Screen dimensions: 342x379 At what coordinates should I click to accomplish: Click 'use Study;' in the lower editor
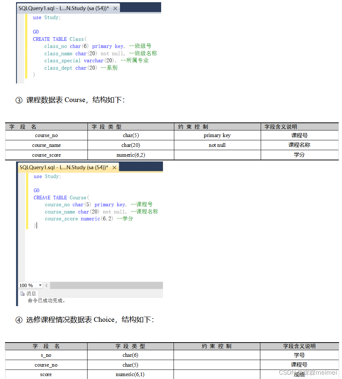coord(47,177)
